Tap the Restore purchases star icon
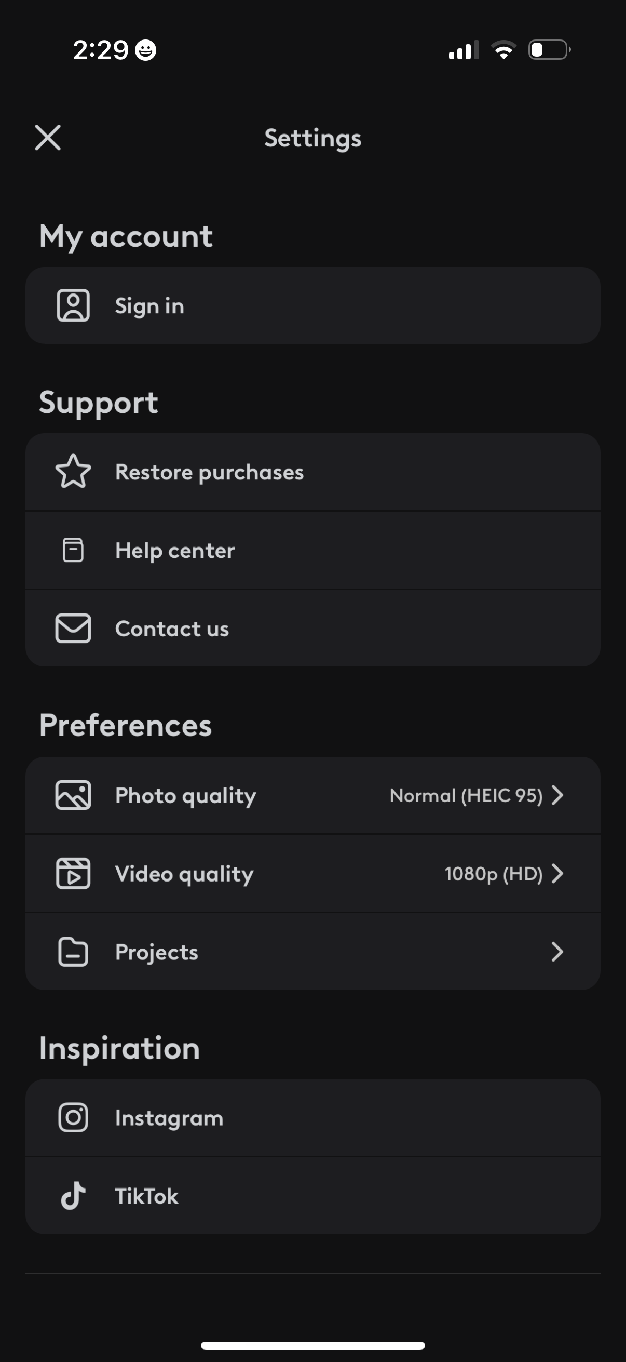This screenshot has width=626, height=1362. click(x=73, y=472)
